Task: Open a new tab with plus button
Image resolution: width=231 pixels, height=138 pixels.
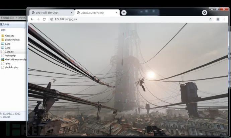Action: pos(124,13)
